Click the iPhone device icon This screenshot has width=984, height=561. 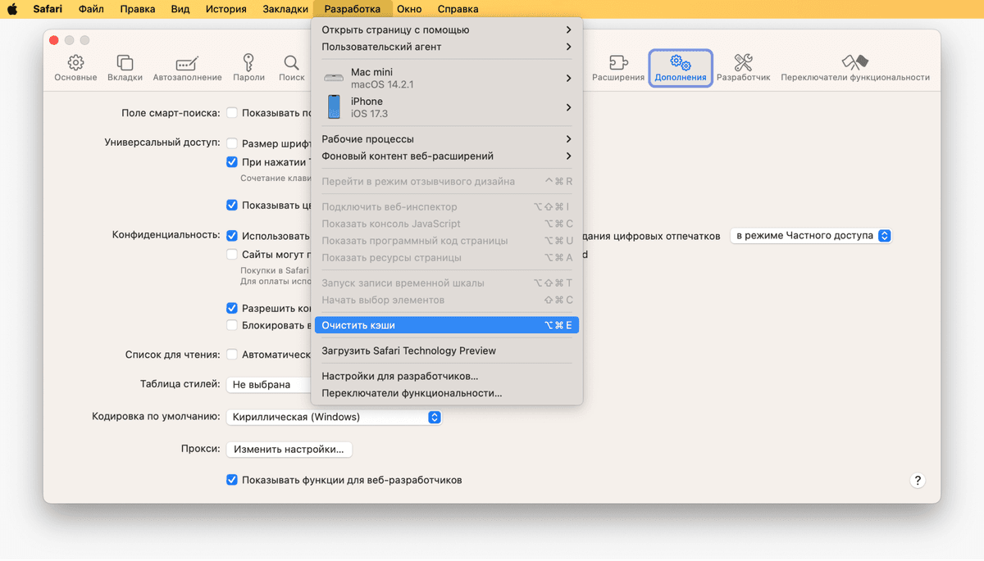[334, 107]
